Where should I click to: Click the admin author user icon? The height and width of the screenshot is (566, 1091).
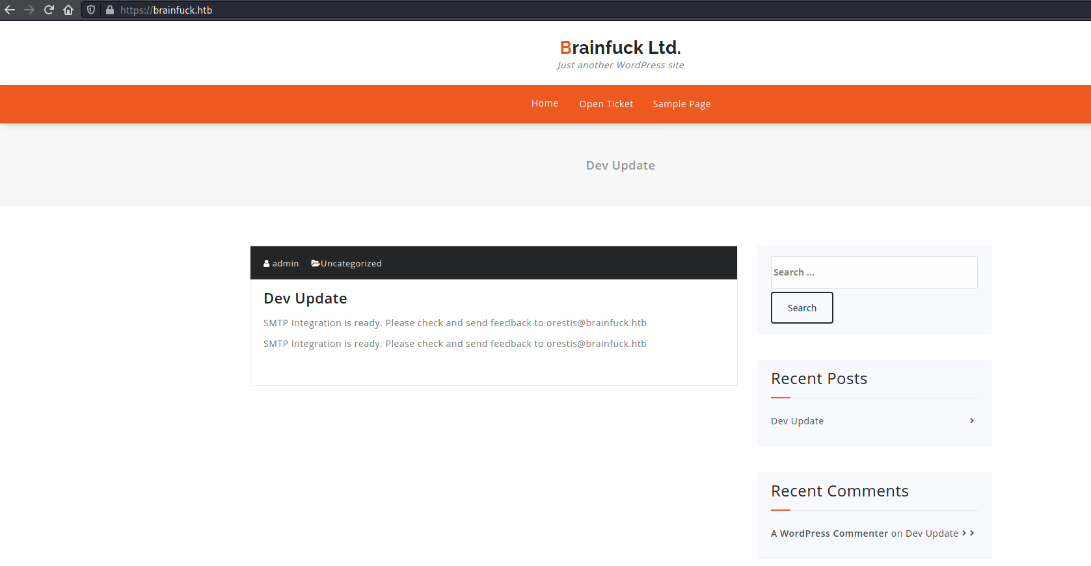click(267, 264)
